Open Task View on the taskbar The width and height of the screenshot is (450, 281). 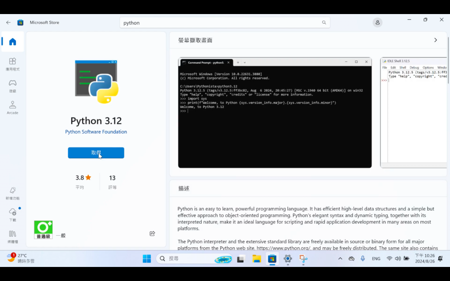[x=241, y=259]
